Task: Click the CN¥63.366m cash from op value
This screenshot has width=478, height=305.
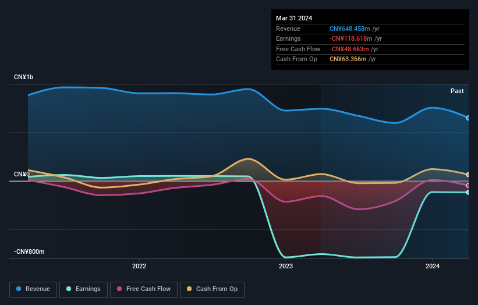Action: (x=348, y=59)
